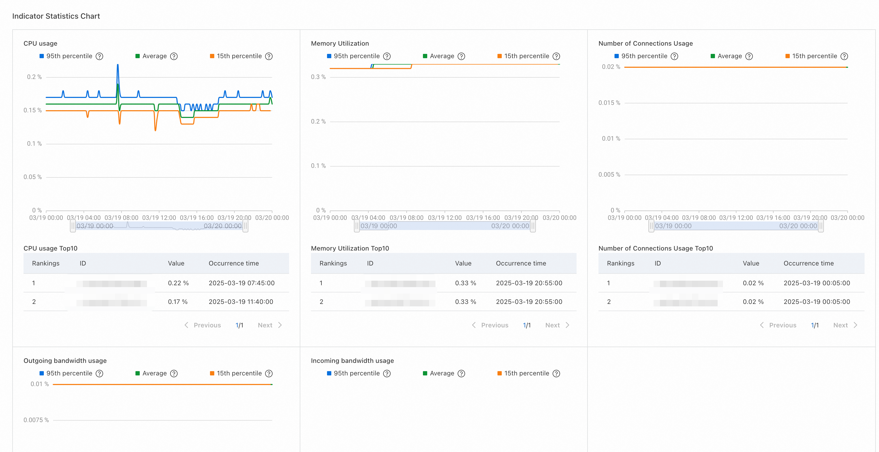
Task: Click help icon beside CPU 95th percentile
Action: tap(99, 56)
